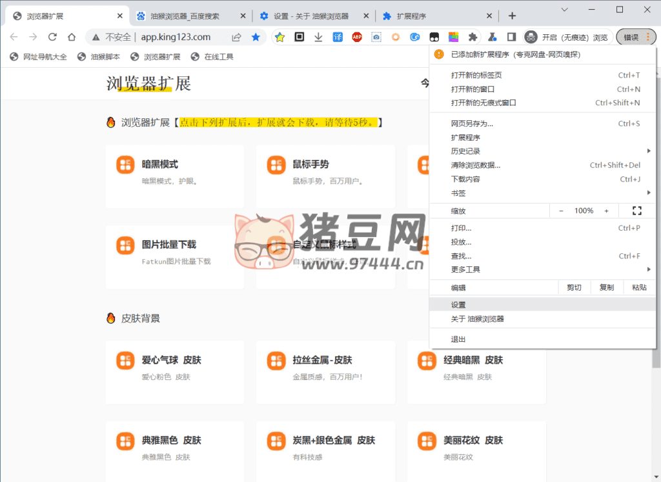Viewport: 661px width, 482px height.
Task: Go to home page via house icon
Action: pyautogui.click(x=72, y=37)
